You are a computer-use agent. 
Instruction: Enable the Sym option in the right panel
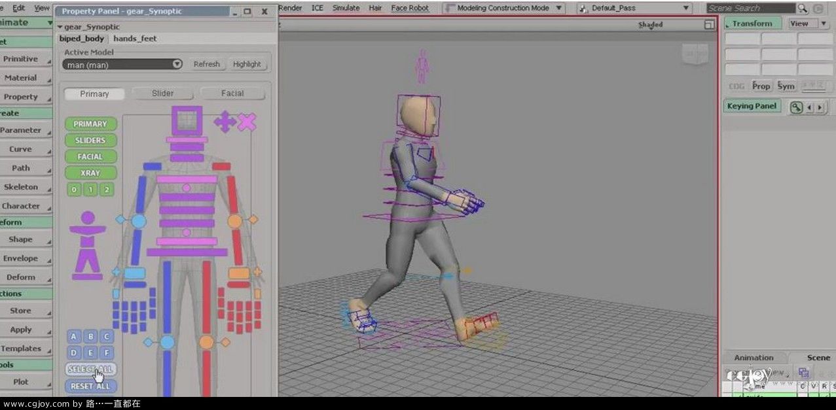[786, 86]
